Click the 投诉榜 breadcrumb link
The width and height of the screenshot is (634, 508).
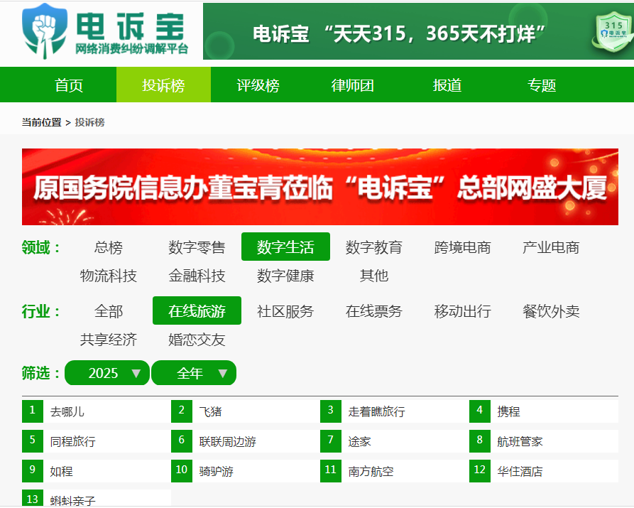click(x=89, y=122)
